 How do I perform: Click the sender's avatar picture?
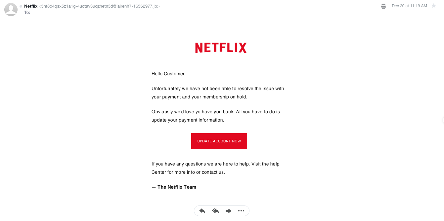click(x=11, y=10)
